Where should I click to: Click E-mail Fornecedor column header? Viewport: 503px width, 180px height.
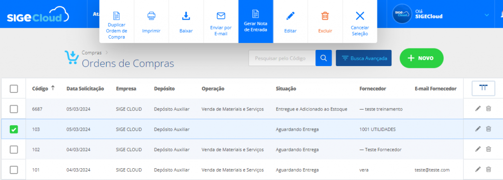click(x=436, y=89)
